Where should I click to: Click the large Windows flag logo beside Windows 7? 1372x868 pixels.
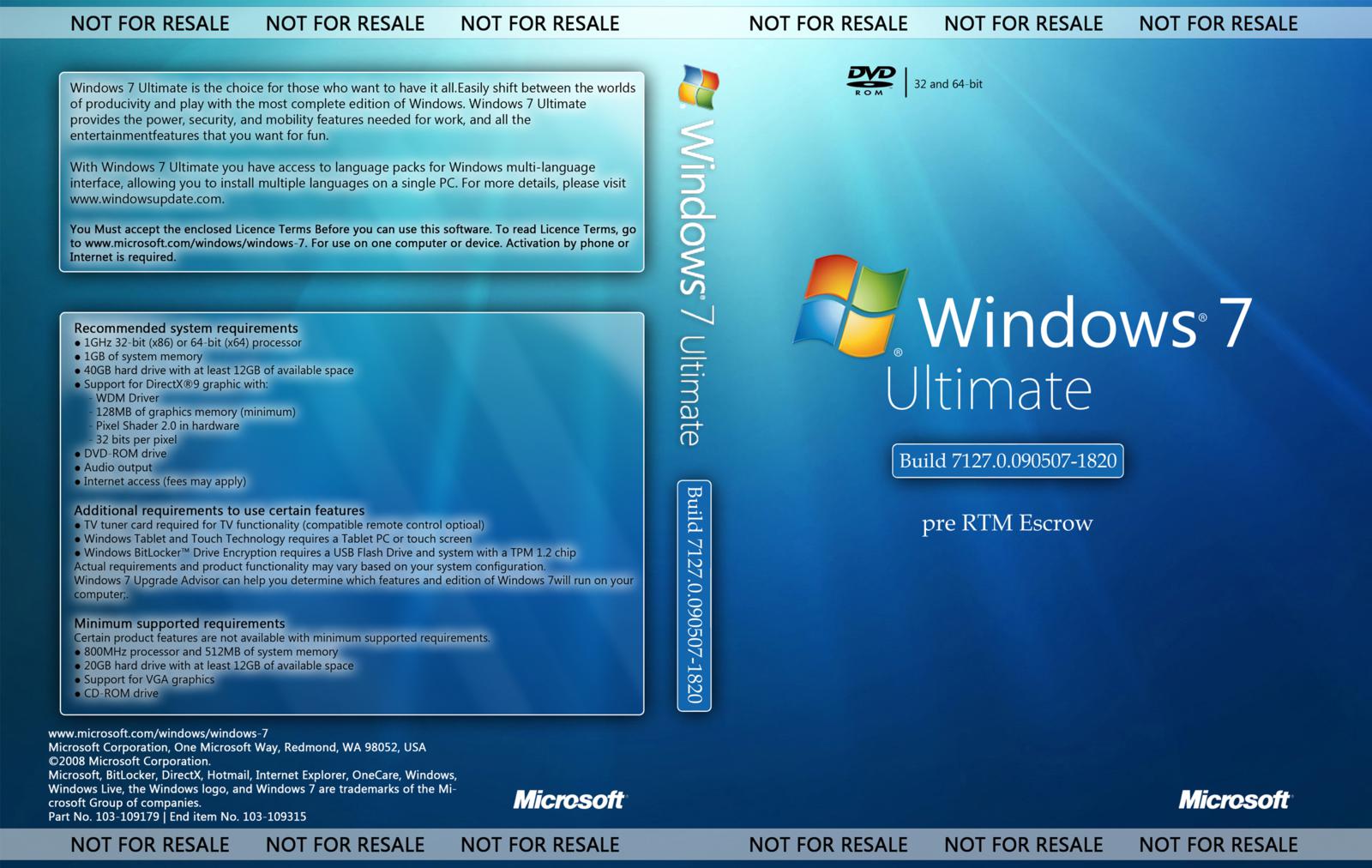[849, 305]
